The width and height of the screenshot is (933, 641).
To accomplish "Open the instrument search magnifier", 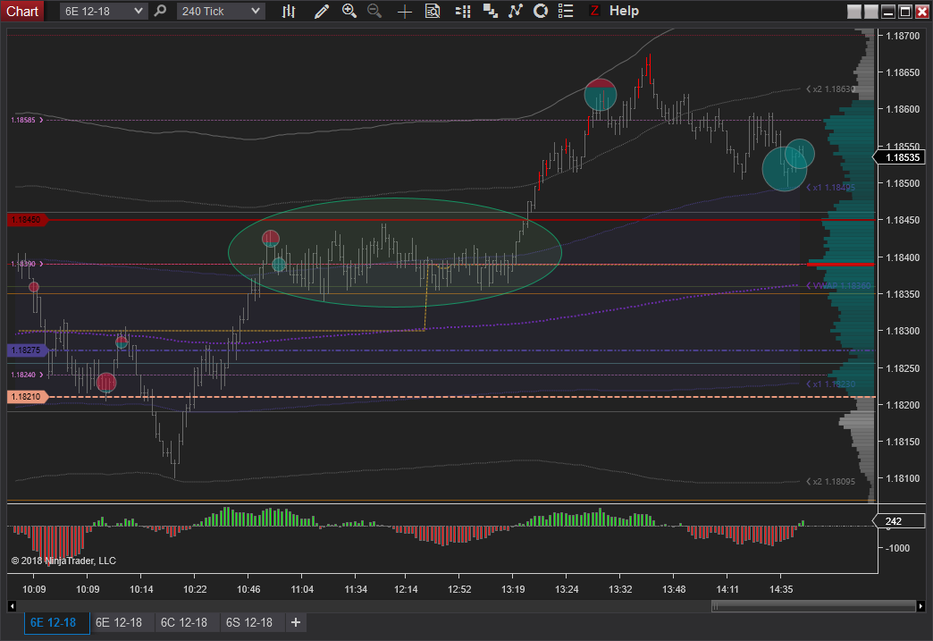I will (x=160, y=11).
